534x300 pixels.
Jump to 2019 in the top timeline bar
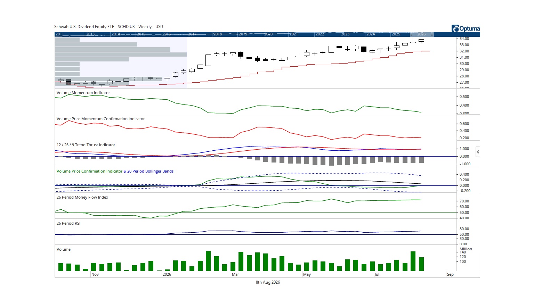pyautogui.click(x=243, y=34)
